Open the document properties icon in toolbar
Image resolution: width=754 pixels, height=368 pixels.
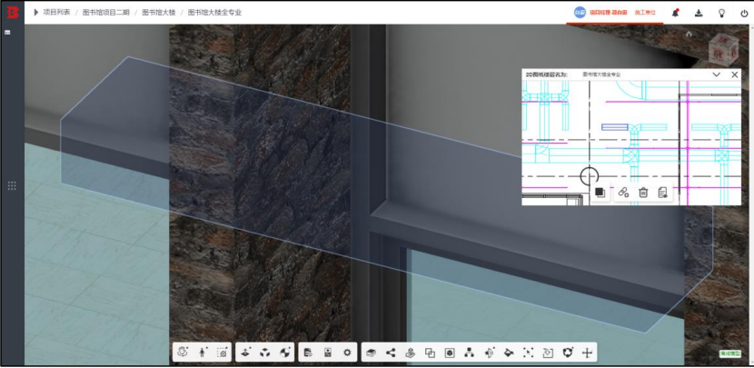pos(308,353)
